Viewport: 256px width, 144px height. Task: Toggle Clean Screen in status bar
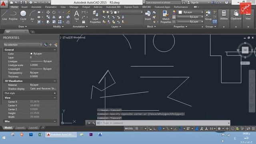tap(248, 129)
